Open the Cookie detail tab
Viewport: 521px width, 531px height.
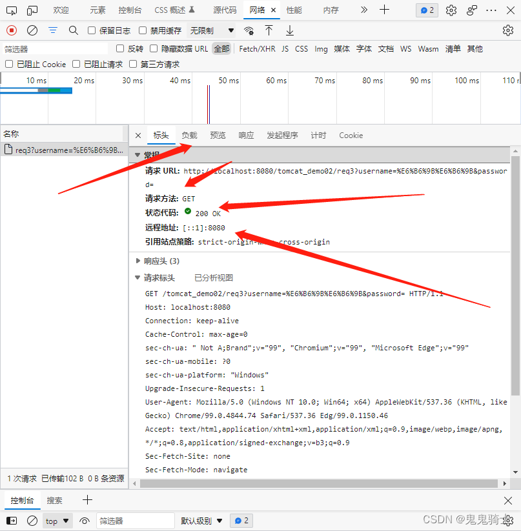tap(351, 135)
